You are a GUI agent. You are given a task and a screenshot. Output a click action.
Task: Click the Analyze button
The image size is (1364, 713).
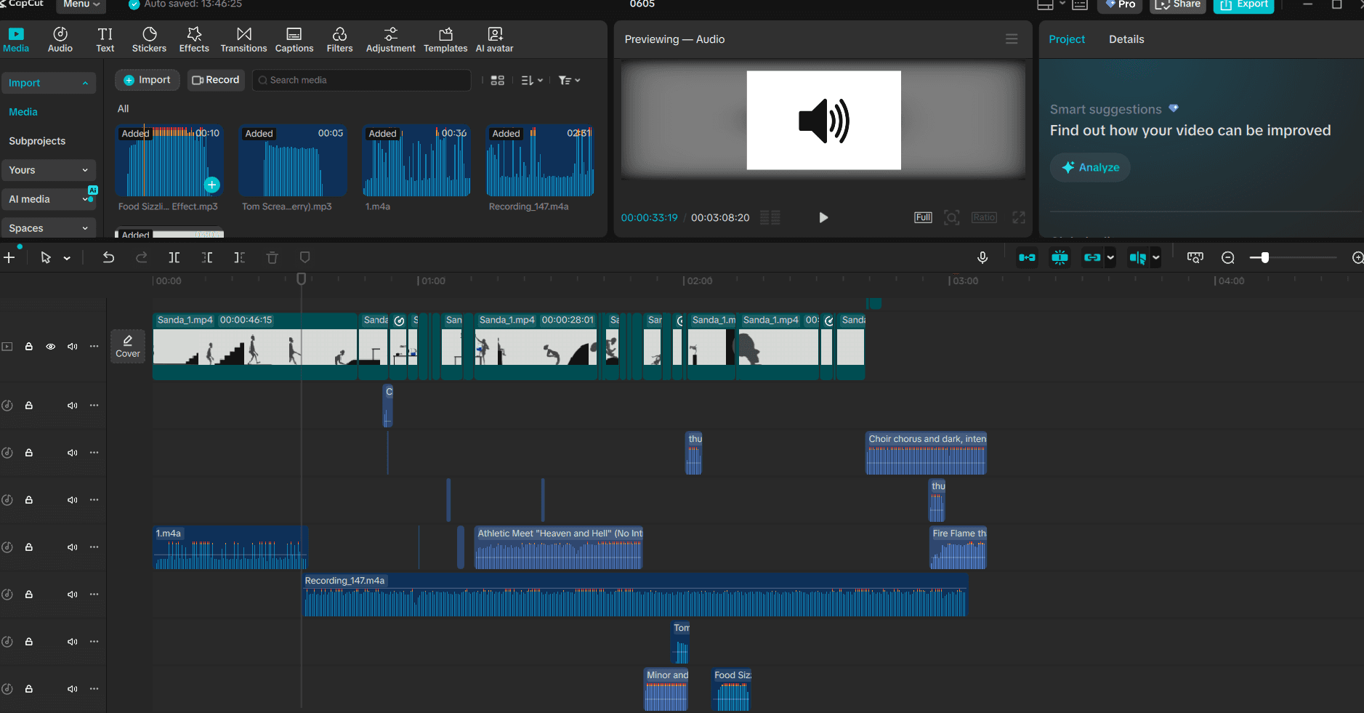tap(1090, 167)
